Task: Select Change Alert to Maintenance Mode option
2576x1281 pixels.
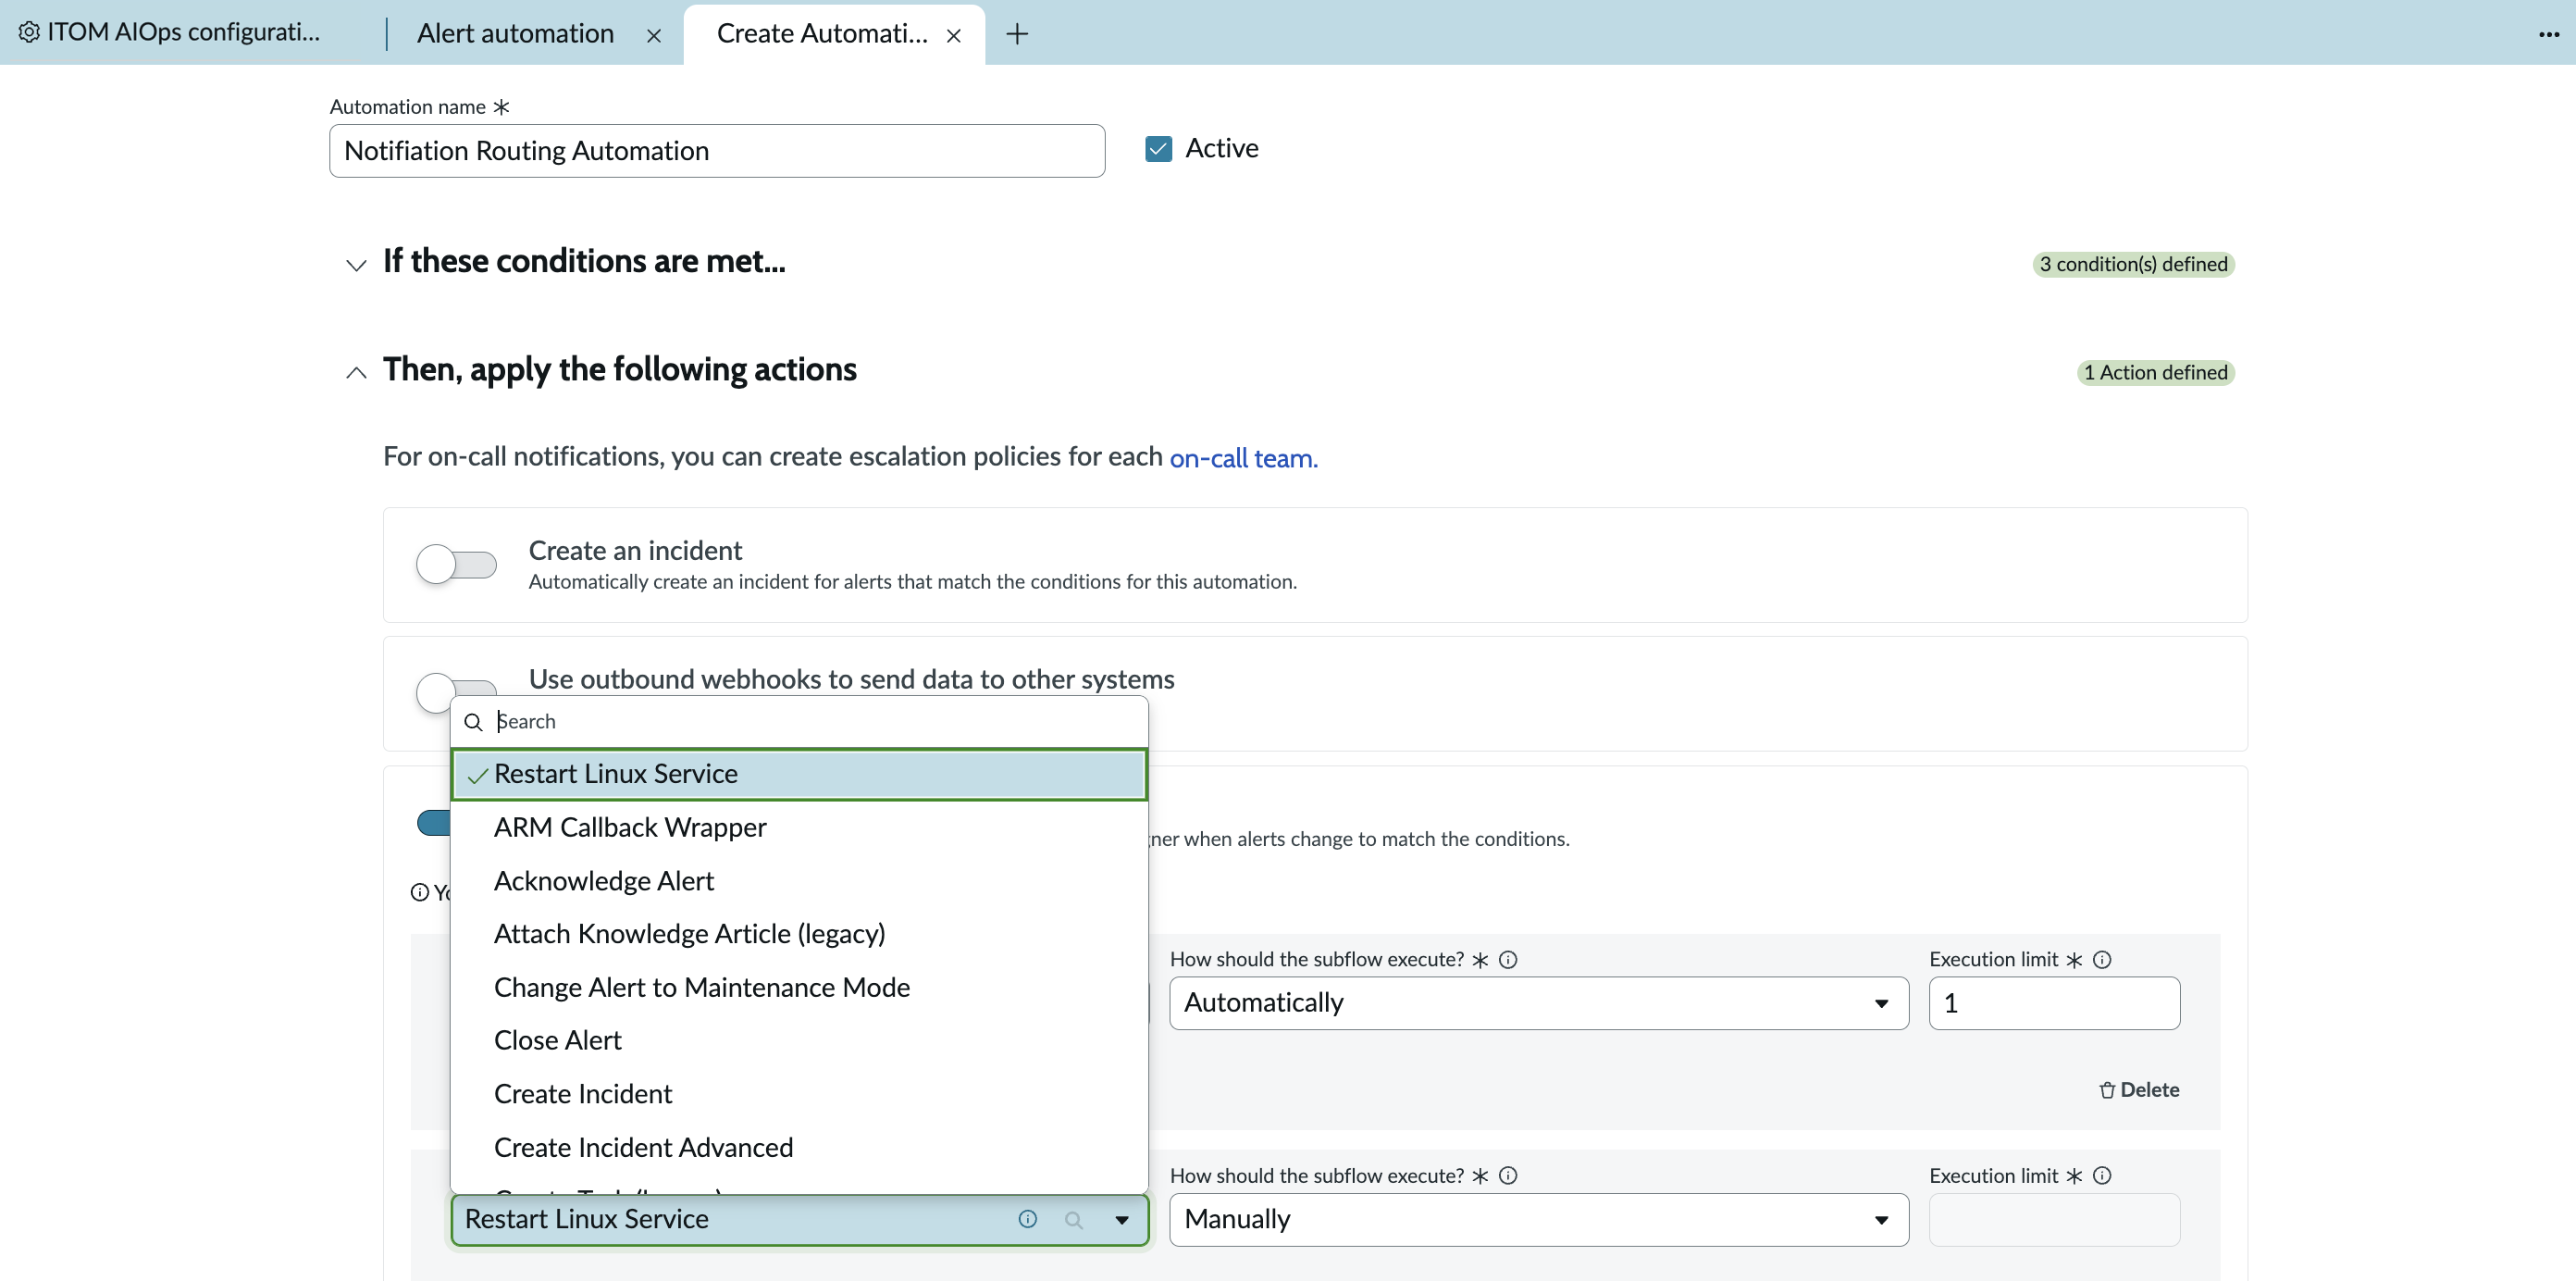Action: point(799,987)
